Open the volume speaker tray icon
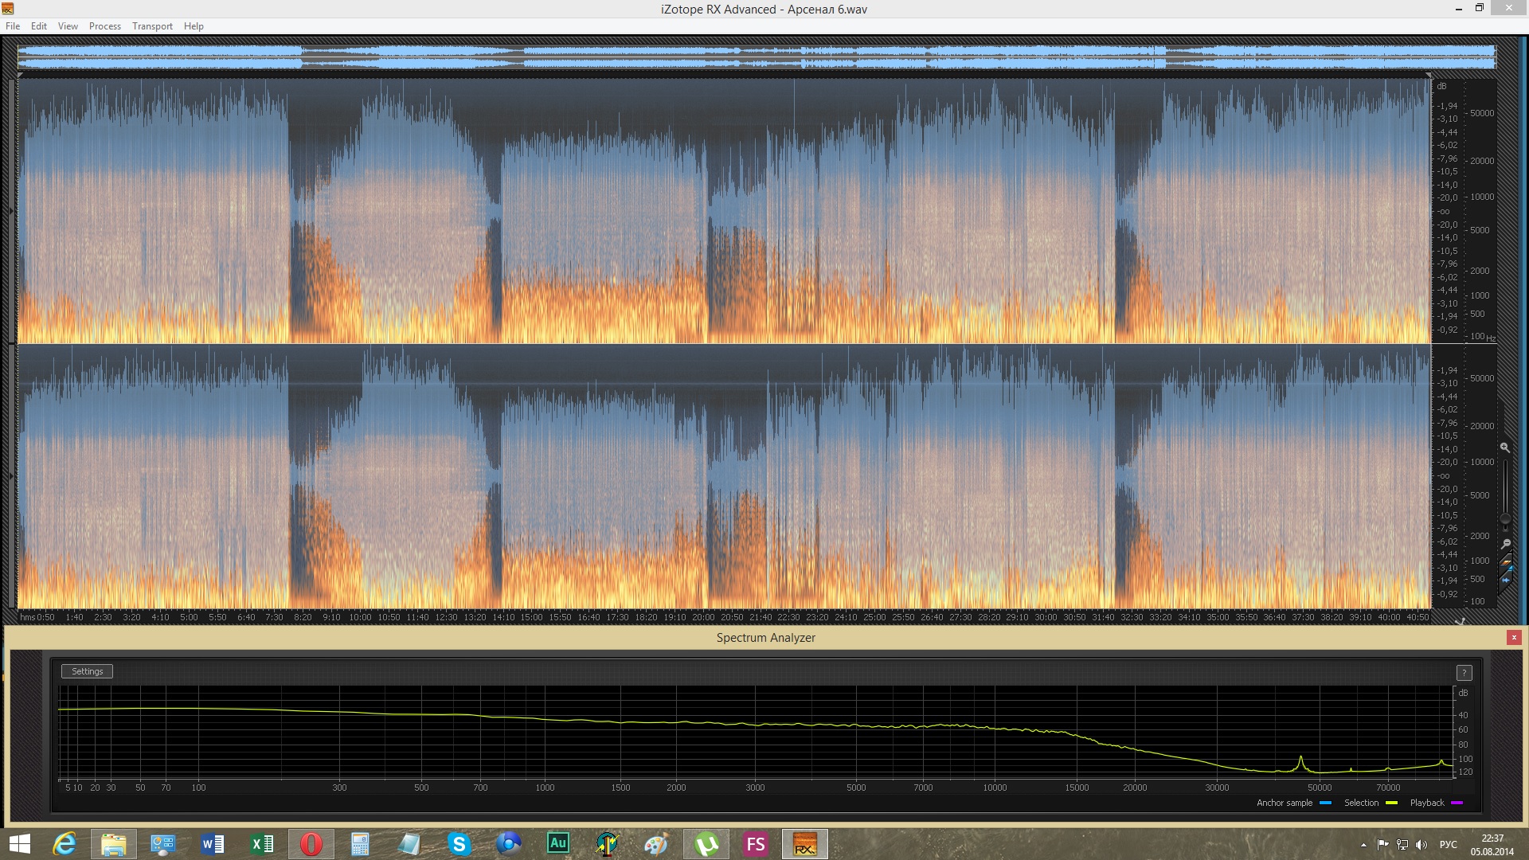 pos(1421,845)
